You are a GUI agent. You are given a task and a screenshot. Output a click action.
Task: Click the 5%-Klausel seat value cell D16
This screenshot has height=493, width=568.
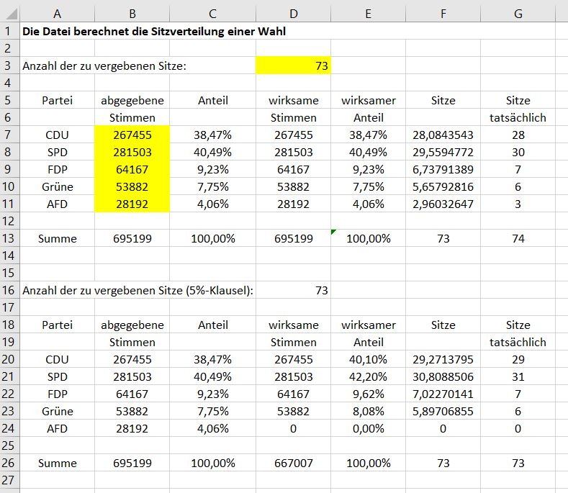point(293,290)
